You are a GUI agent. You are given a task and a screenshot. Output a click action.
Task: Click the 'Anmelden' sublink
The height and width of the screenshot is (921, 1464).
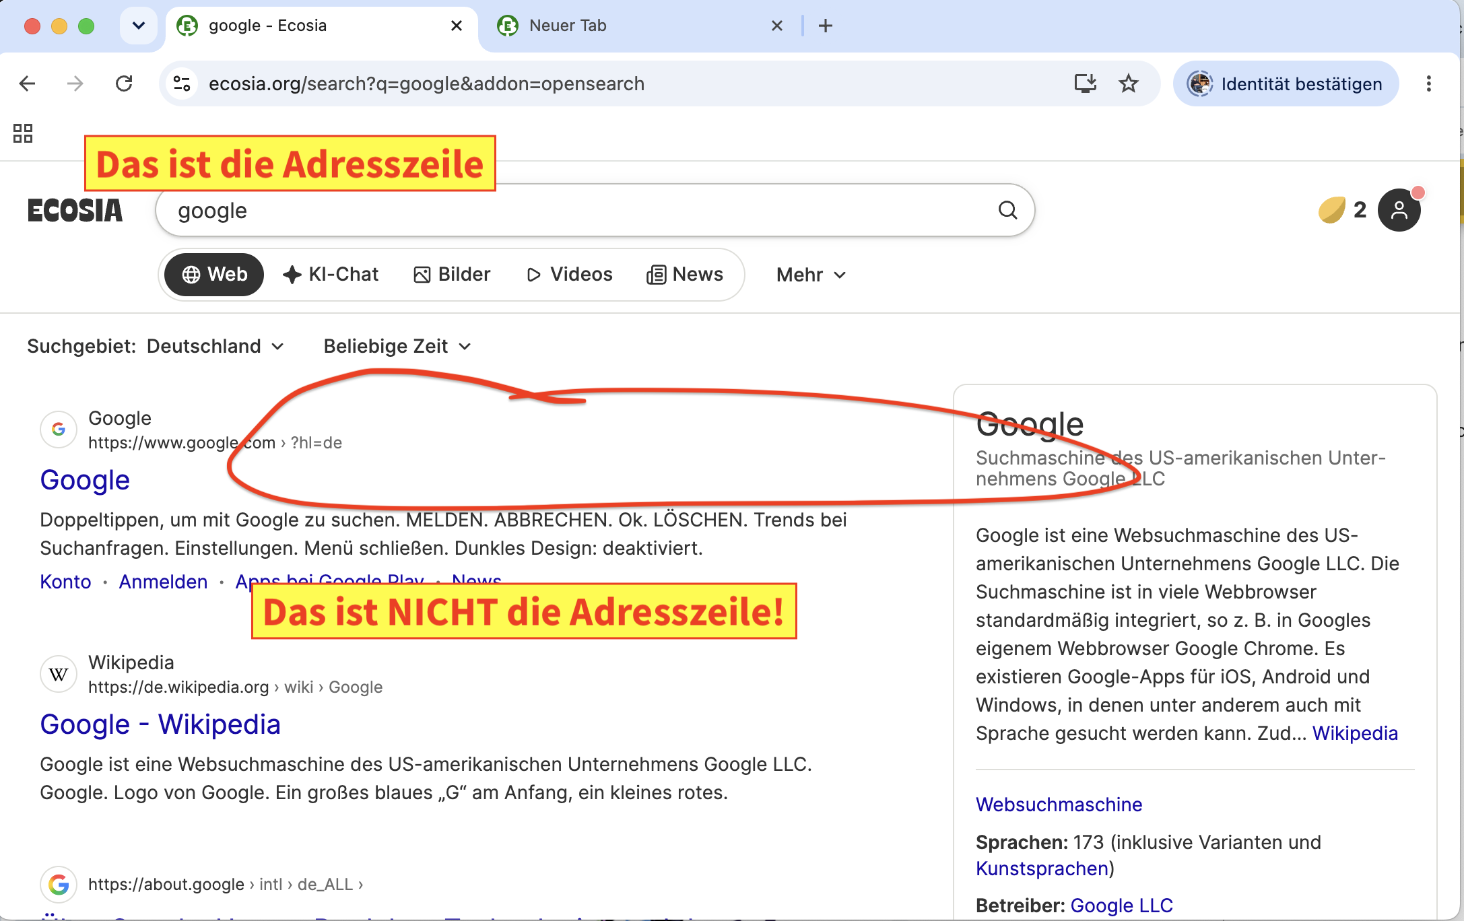tap(163, 582)
